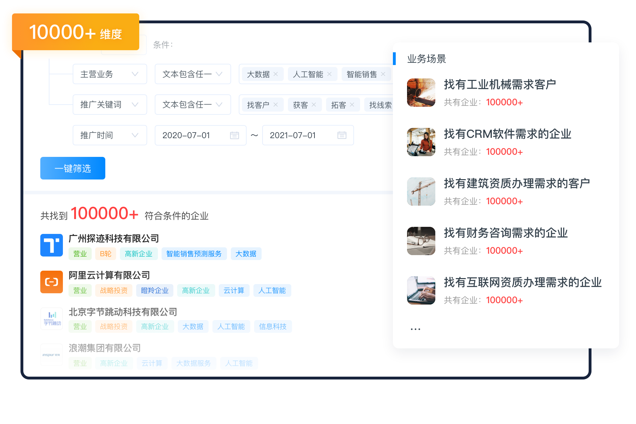Click 高新企业 tag of 广州探迹科技
636x424 pixels.
pyautogui.click(x=139, y=254)
